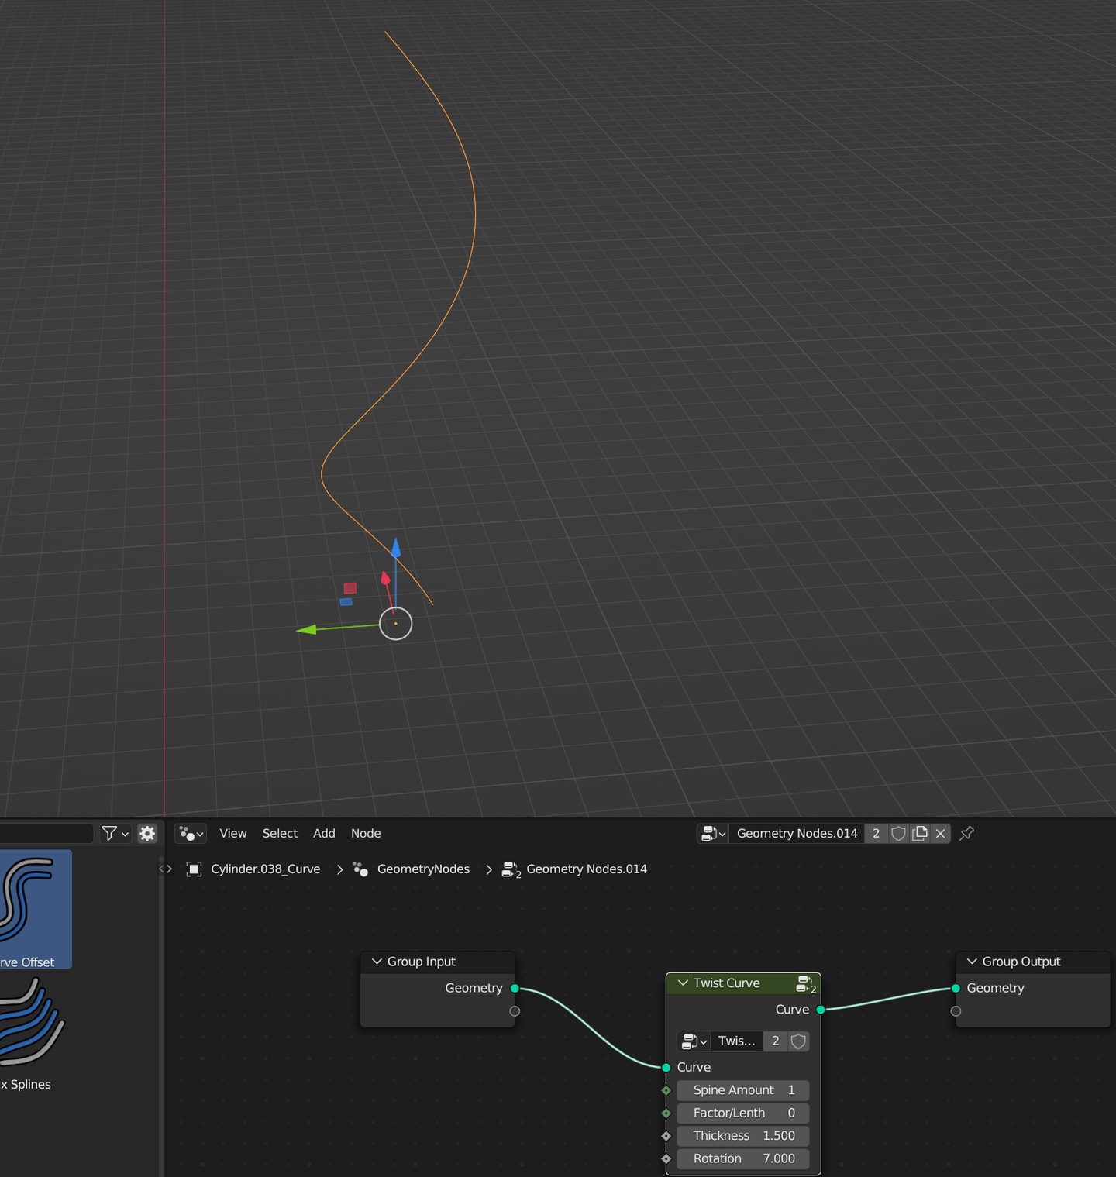
Task: Open asset browser display settings gear
Action: point(147,833)
